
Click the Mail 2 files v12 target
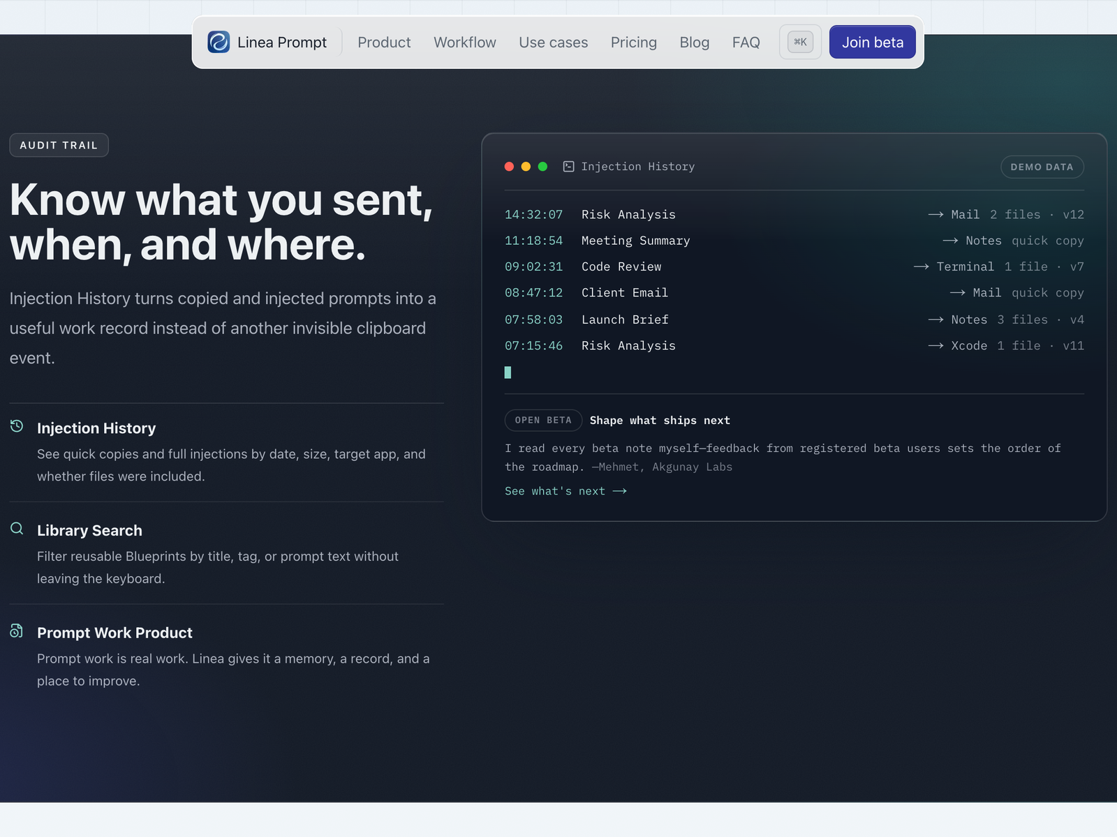tap(1006, 215)
